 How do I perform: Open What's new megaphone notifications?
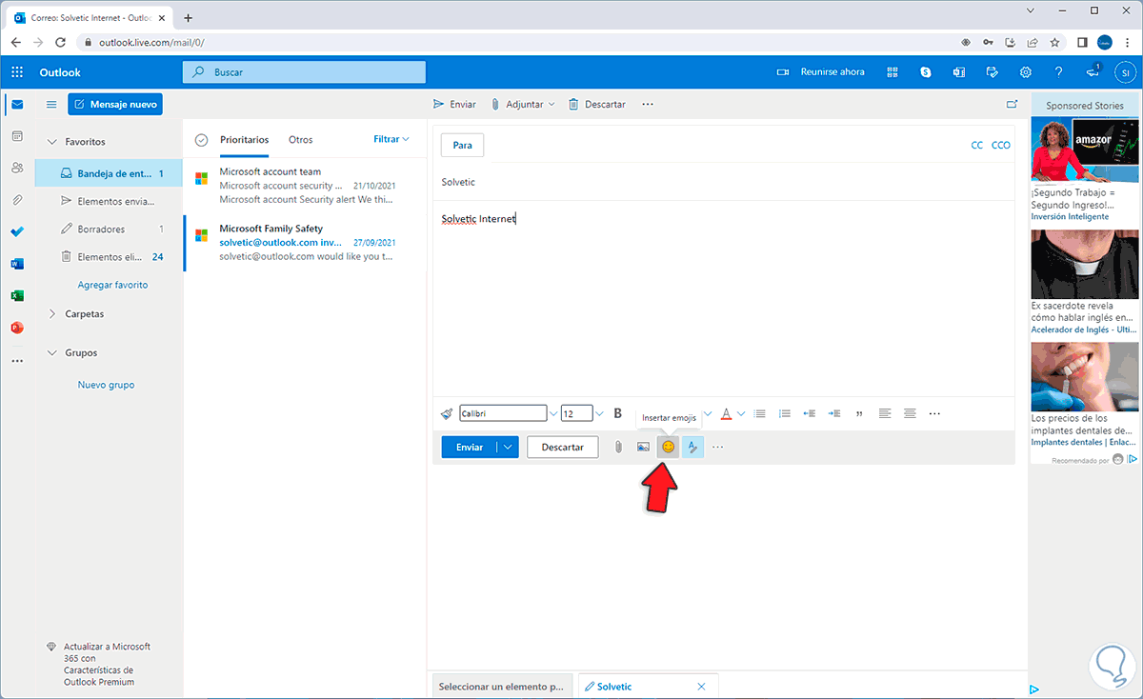pos(1093,72)
